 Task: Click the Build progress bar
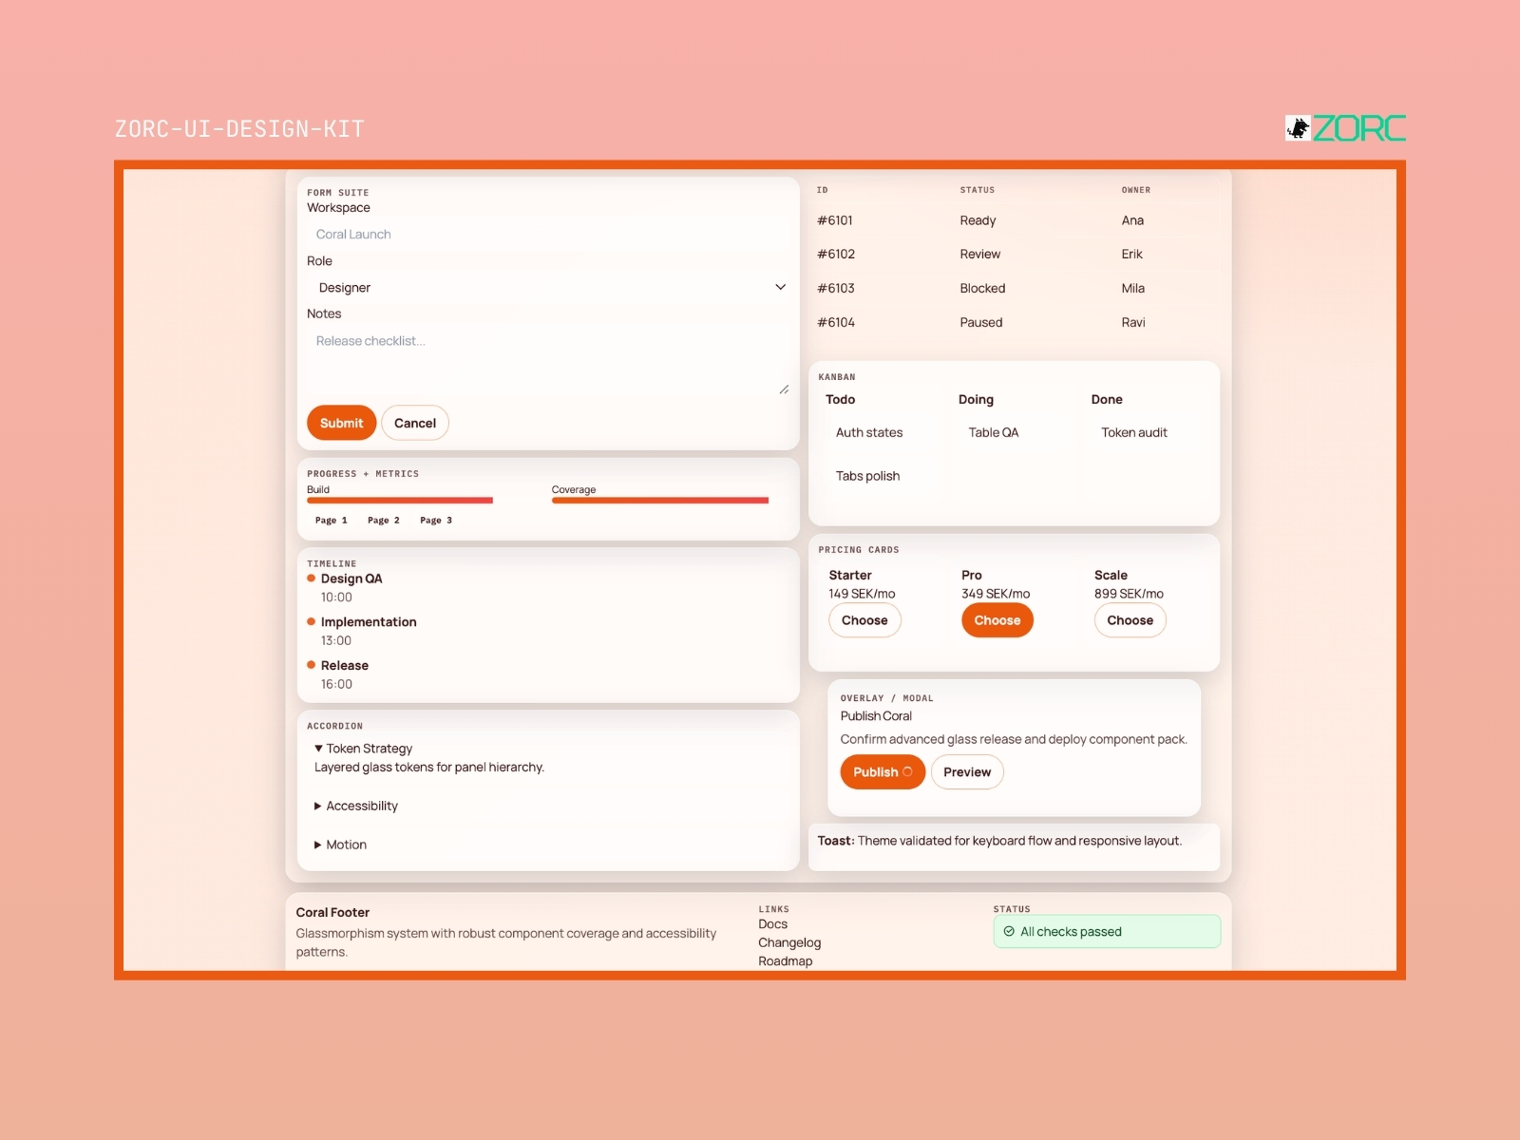tap(400, 501)
